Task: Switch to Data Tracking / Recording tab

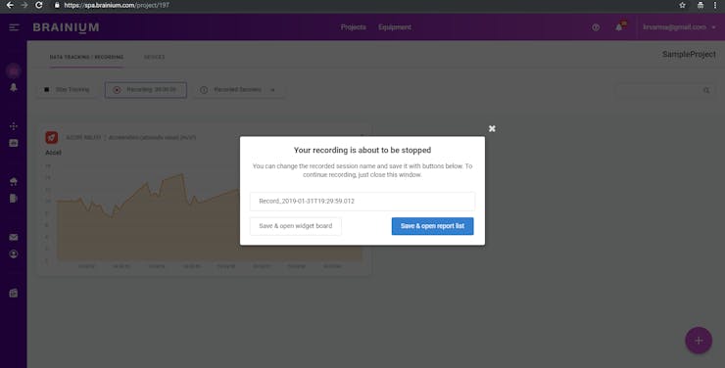Action: 86,57
